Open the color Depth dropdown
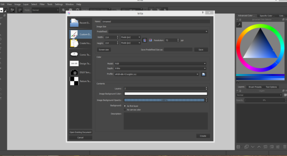The height and width of the screenshot is (156, 287). tap(160, 69)
